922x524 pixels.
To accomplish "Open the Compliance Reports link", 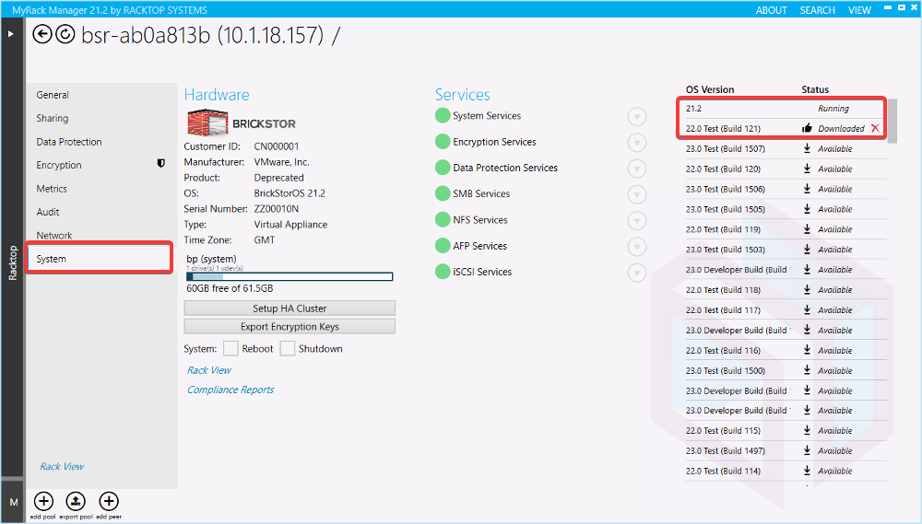I will tap(230, 390).
